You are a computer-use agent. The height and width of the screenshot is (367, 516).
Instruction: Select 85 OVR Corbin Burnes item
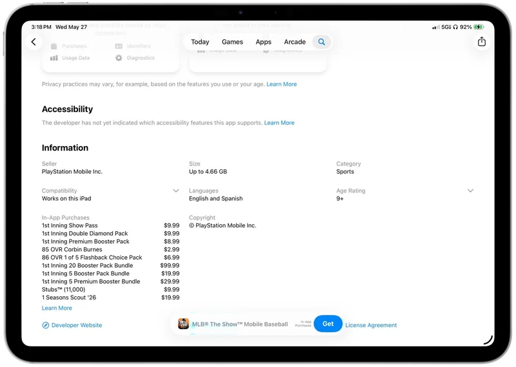point(110,249)
